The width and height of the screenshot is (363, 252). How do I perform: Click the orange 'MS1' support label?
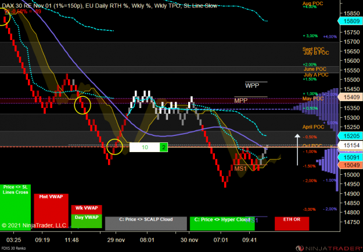pyautogui.click(x=240, y=168)
